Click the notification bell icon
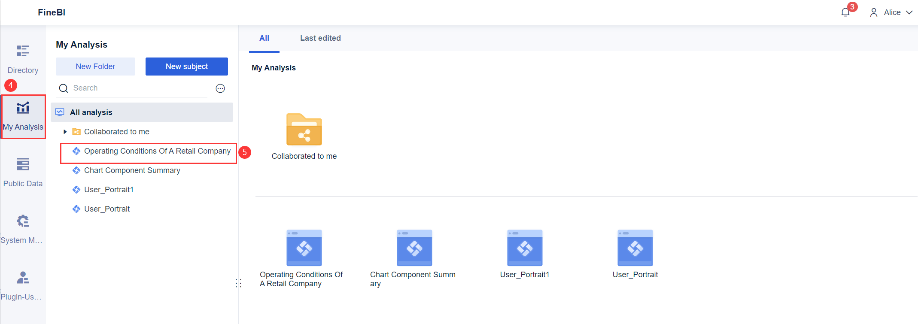This screenshot has width=918, height=324. [x=845, y=12]
